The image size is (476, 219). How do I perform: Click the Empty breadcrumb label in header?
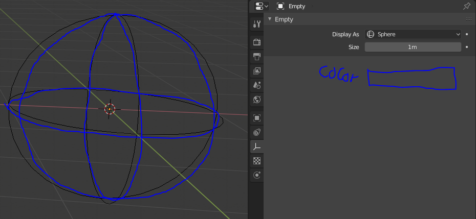pos(297,6)
